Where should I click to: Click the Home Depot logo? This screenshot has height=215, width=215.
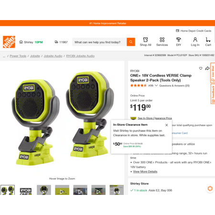[9, 42]
